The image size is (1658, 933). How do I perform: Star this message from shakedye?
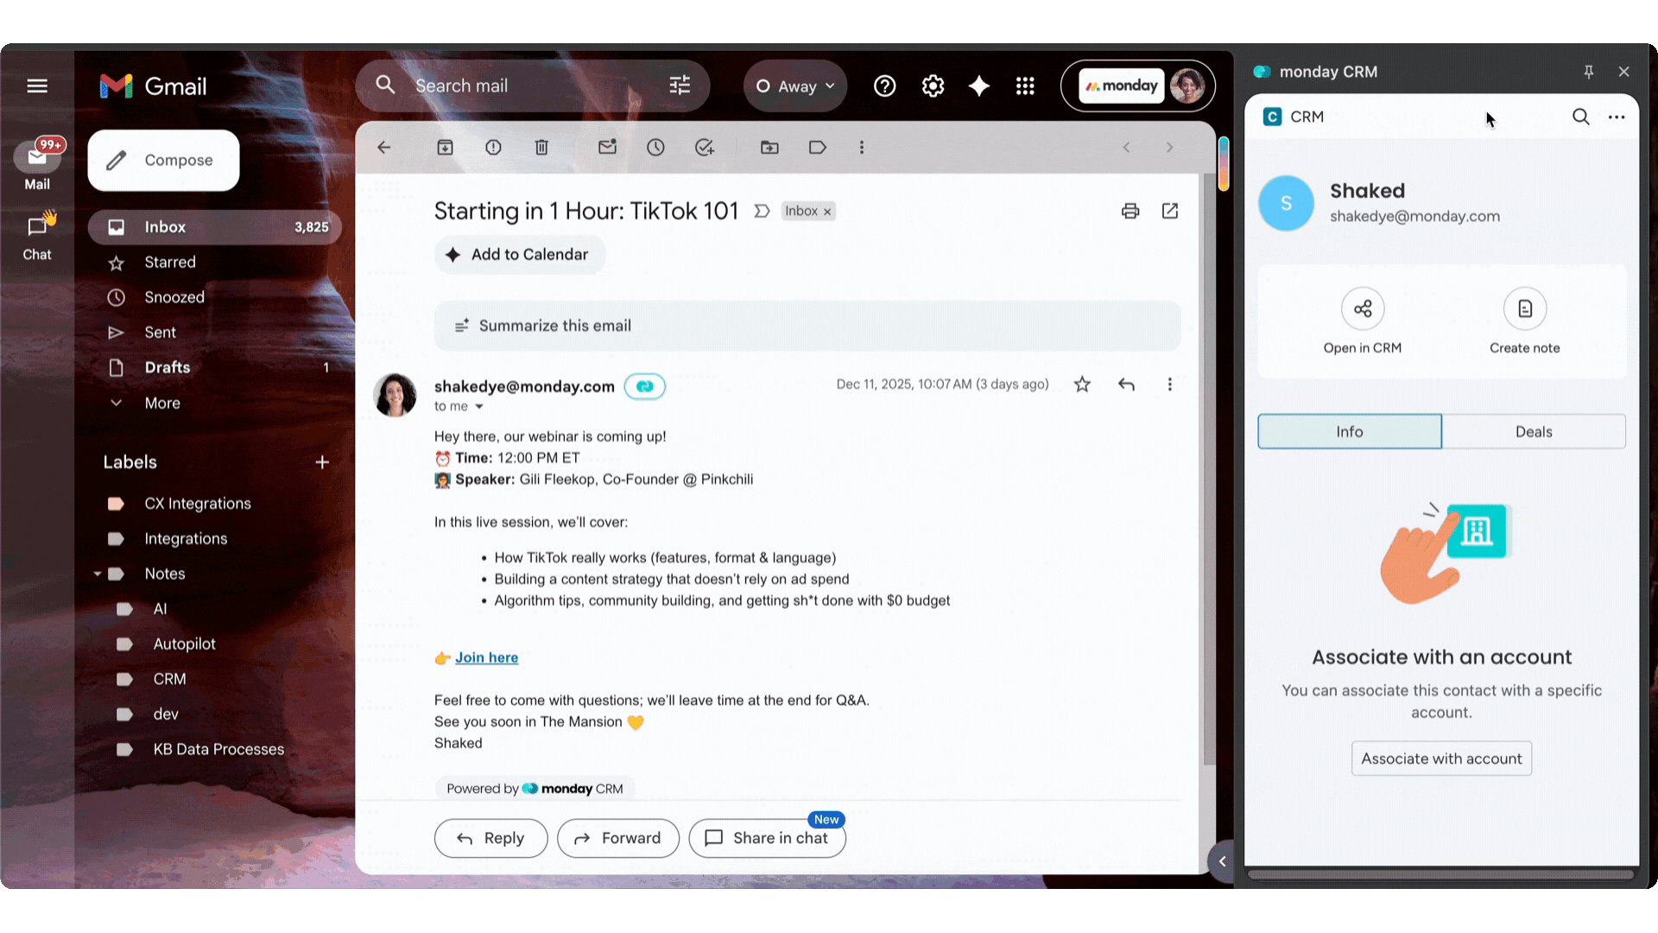pyautogui.click(x=1082, y=384)
